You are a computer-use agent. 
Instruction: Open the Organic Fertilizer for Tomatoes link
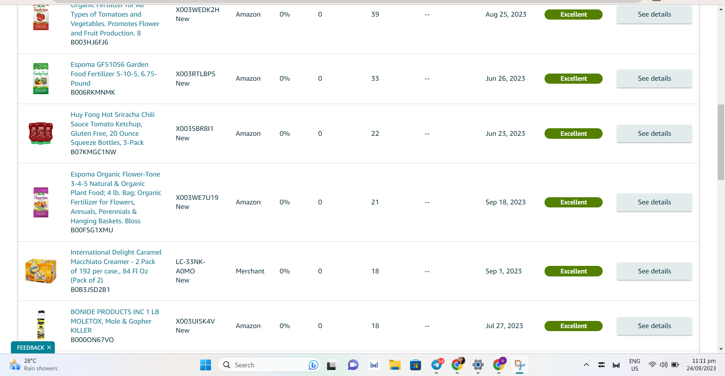click(x=115, y=21)
